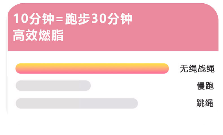Click the 燃脂 characters in the subtitle
Screen dimensions: 223x135
(51, 36)
